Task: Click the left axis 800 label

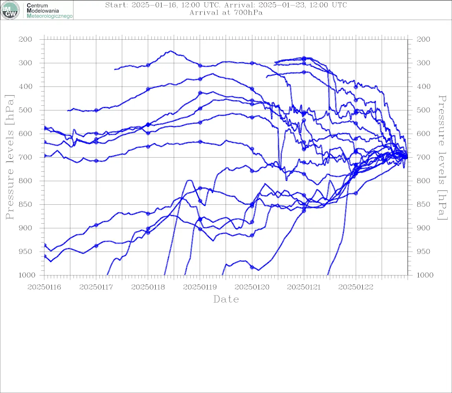Action: pyautogui.click(x=26, y=181)
